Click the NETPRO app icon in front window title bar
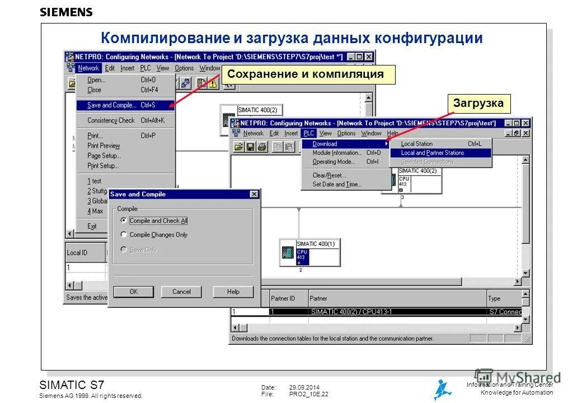582x403 pixels. coord(235,123)
